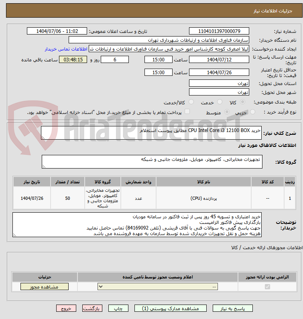303x319 pixels.
Task: Click the delivery province تهران field
Action: coord(219,83)
